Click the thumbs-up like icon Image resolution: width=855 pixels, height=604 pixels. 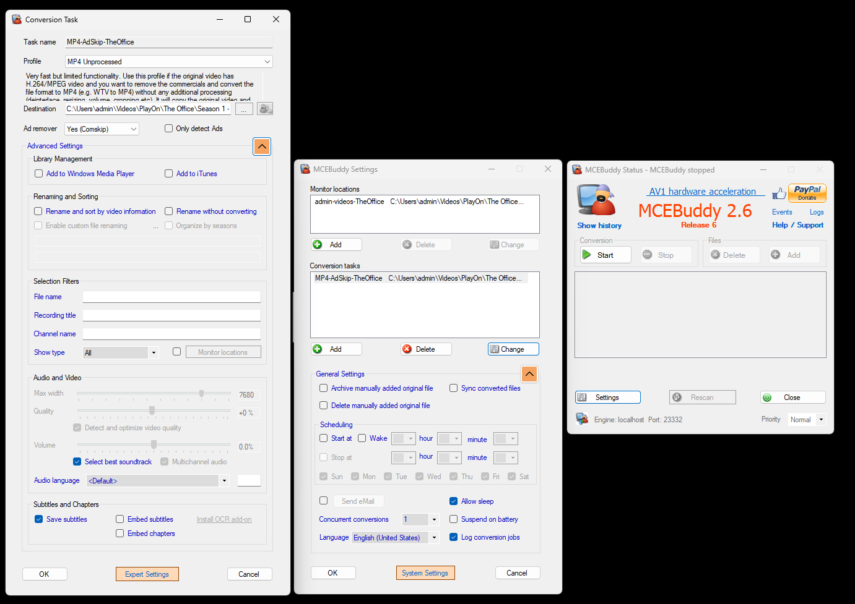(779, 194)
